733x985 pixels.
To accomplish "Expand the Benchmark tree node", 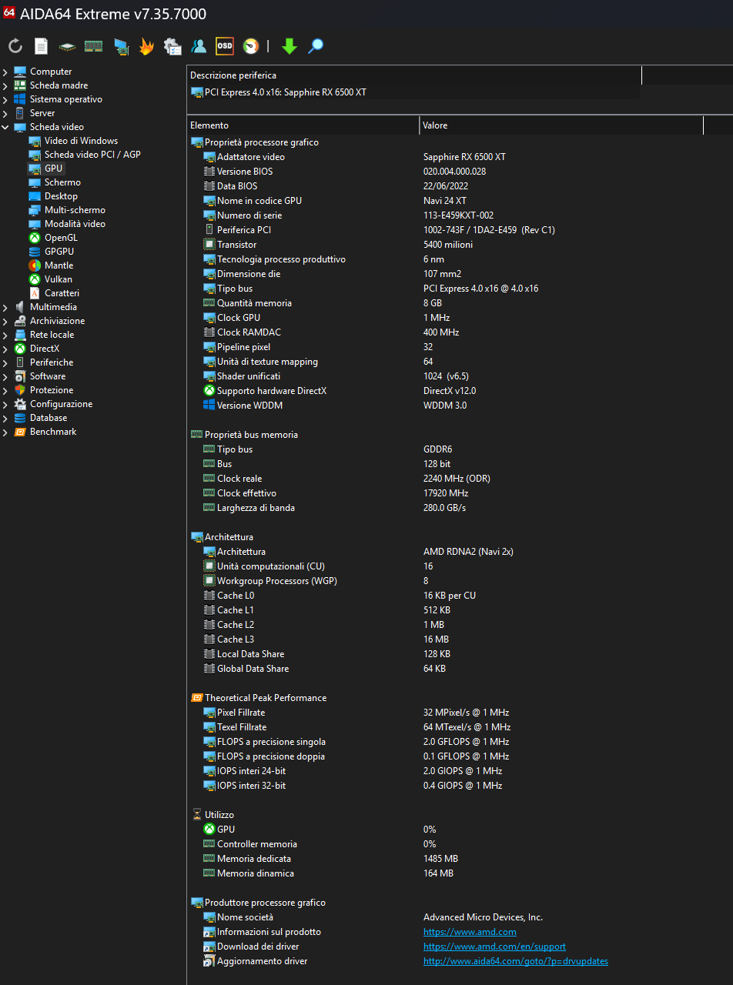I will pos(5,432).
